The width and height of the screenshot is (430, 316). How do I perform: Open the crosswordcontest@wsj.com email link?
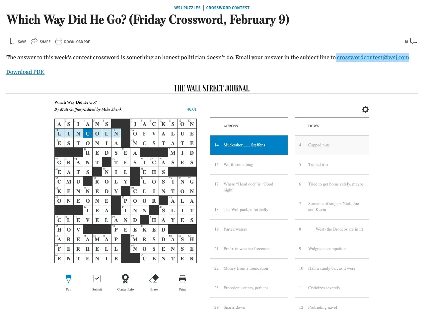point(373,57)
